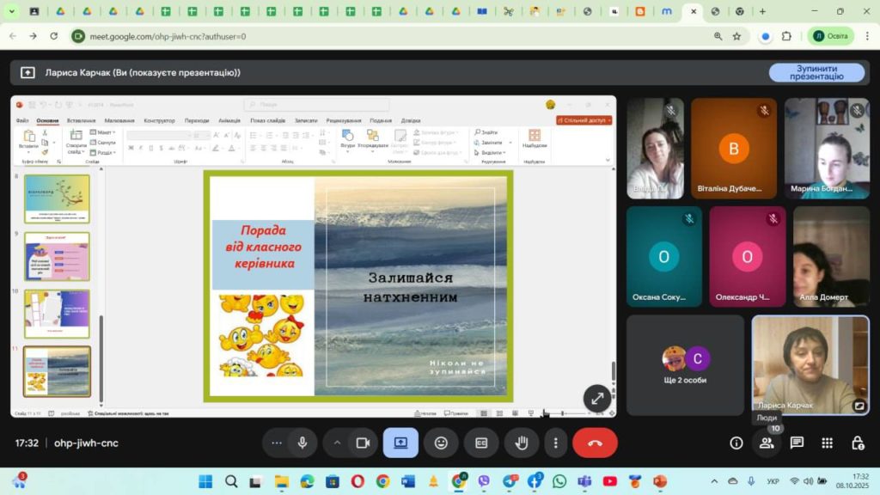Stop presenting with Зупинити презентацію button
Viewport: 880px width, 495px height.
(816, 72)
